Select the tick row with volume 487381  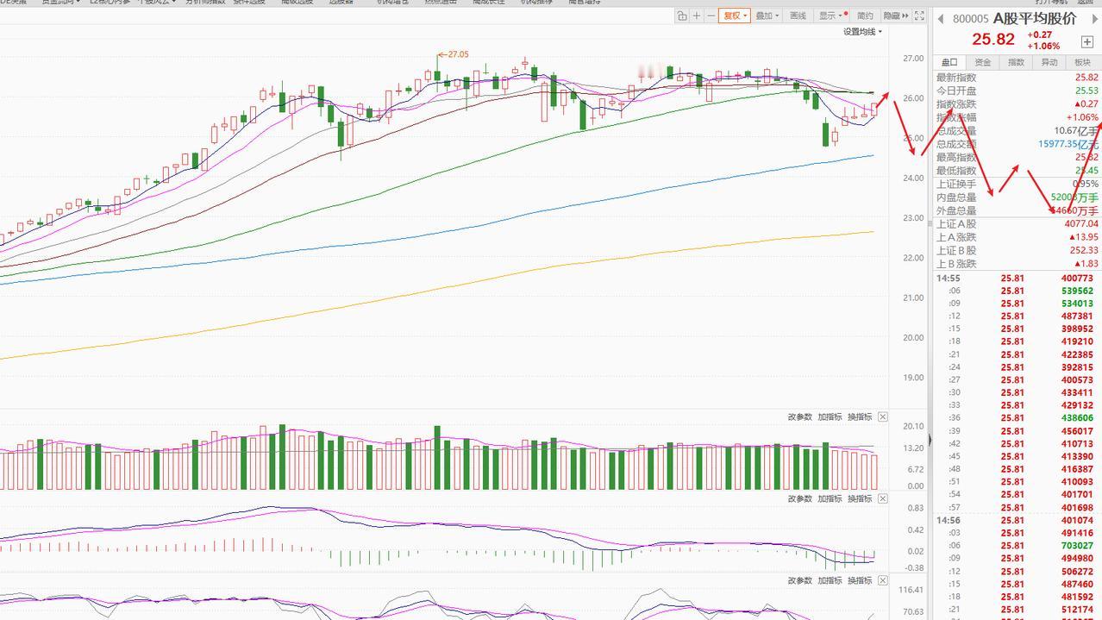(1017, 316)
